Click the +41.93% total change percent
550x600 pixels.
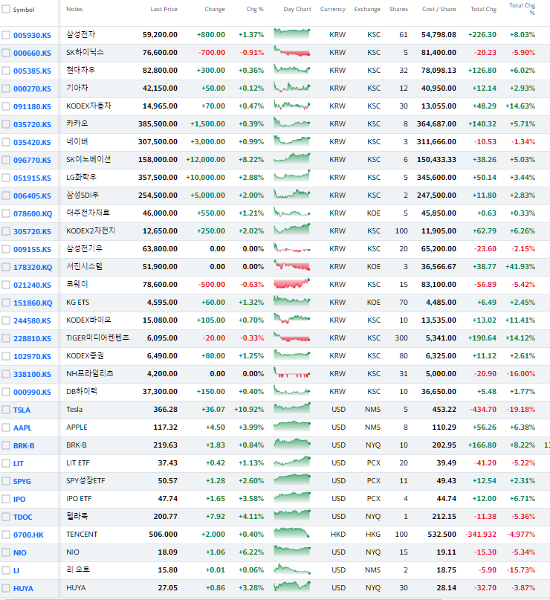pyautogui.click(x=520, y=267)
